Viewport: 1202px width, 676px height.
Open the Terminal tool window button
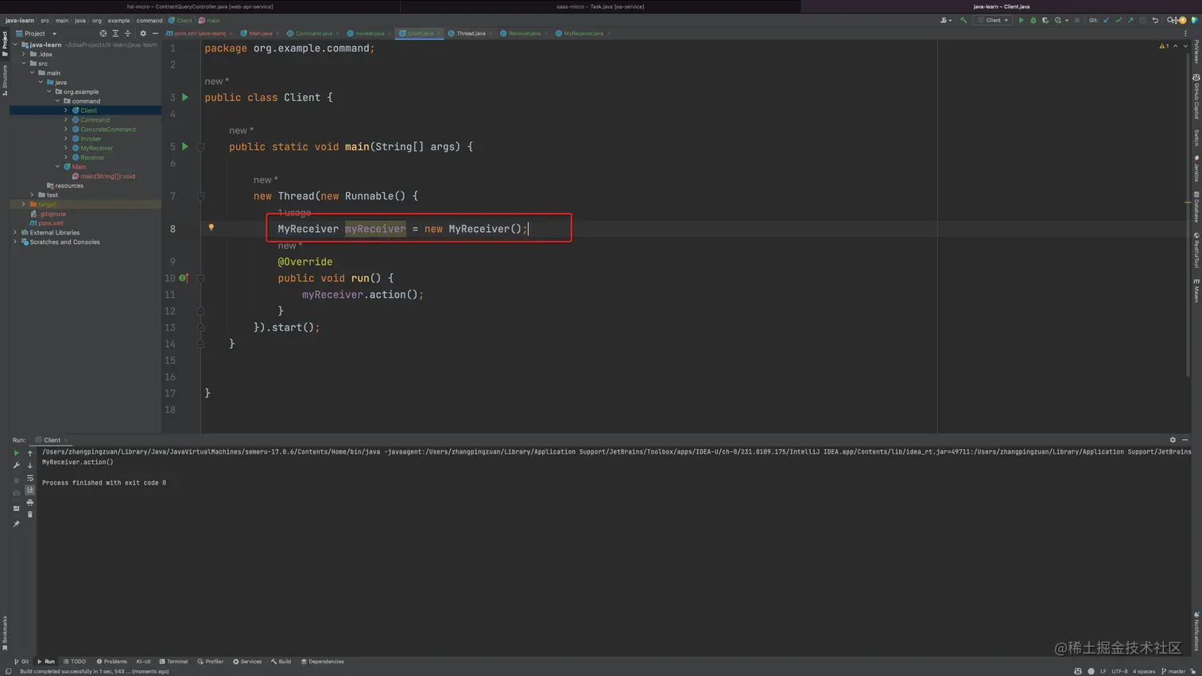click(173, 662)
